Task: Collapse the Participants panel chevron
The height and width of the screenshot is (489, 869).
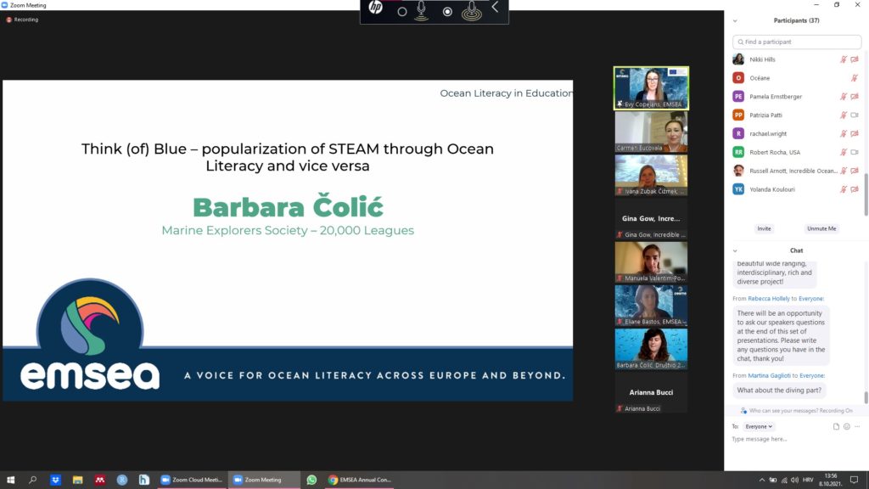Action: [735, 21]
